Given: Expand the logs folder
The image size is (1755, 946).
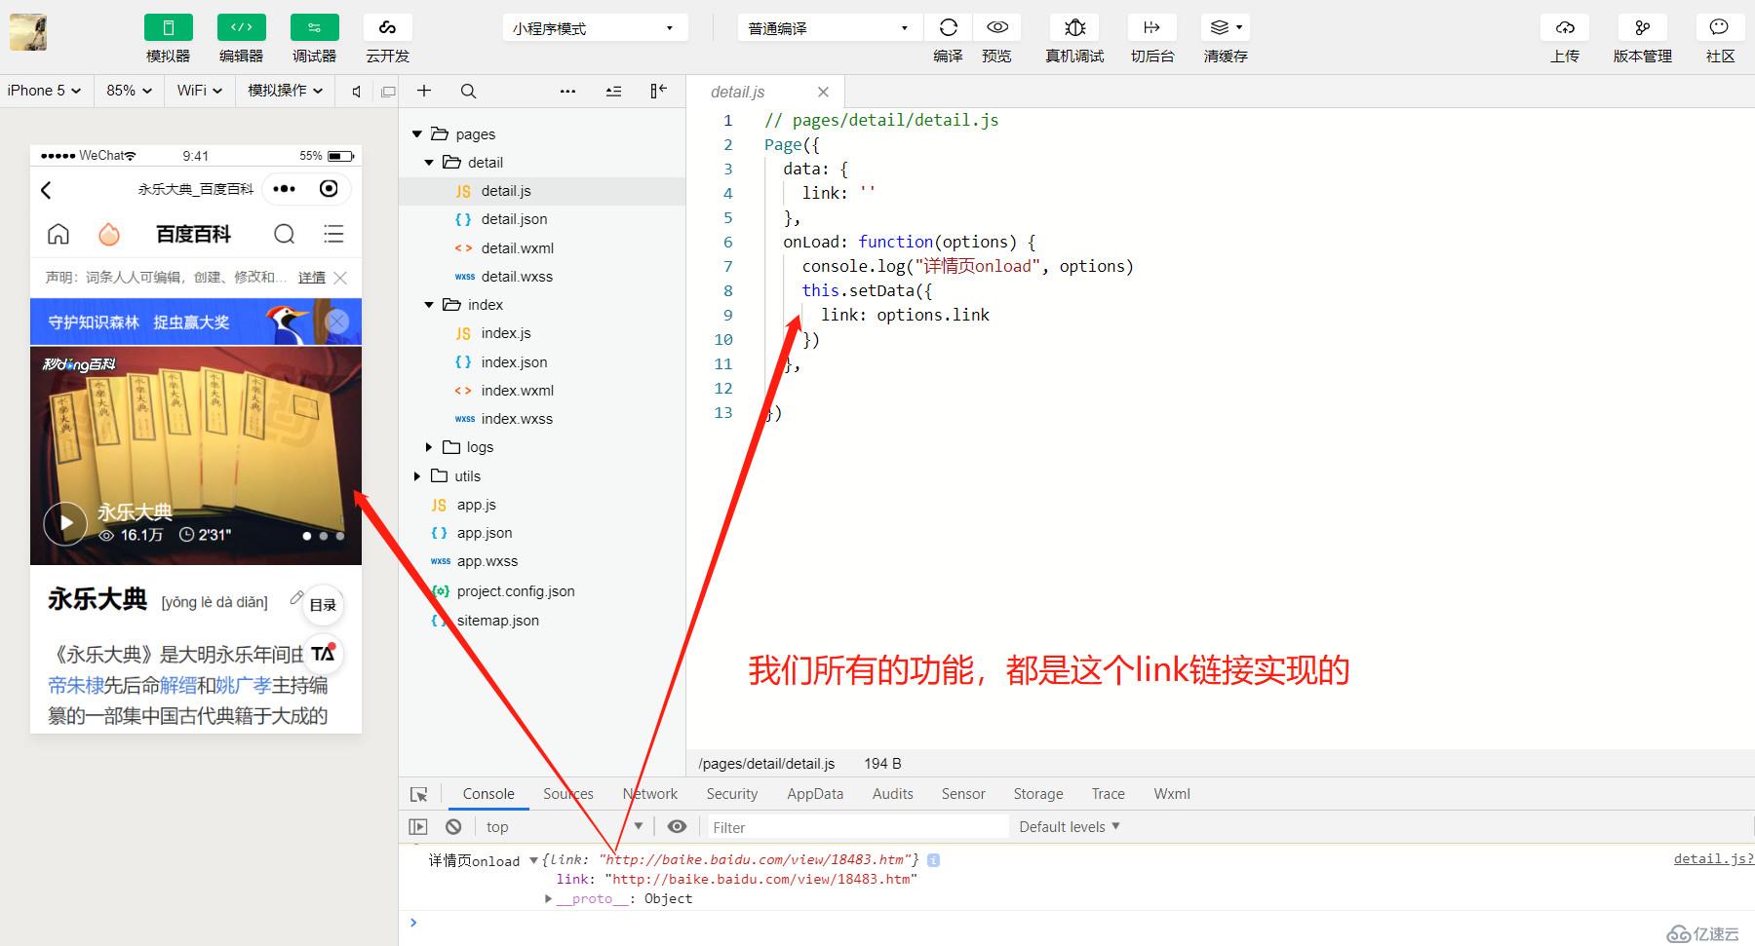Looking at the screenshot, I should (429, 447).
